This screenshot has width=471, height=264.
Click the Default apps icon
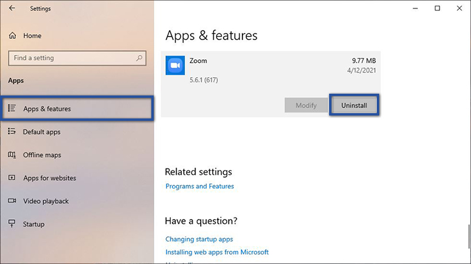(x=12, y=132)
